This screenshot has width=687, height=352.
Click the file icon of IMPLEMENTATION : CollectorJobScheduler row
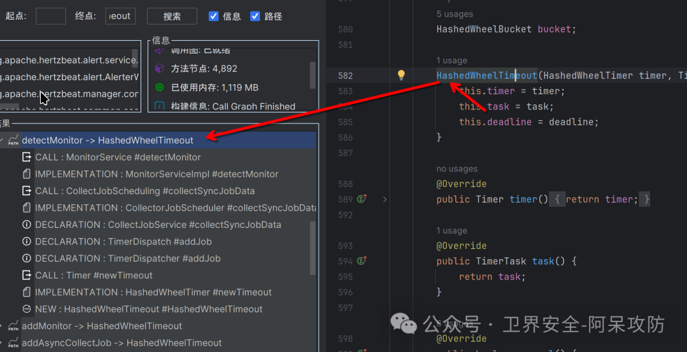point(27,208)
